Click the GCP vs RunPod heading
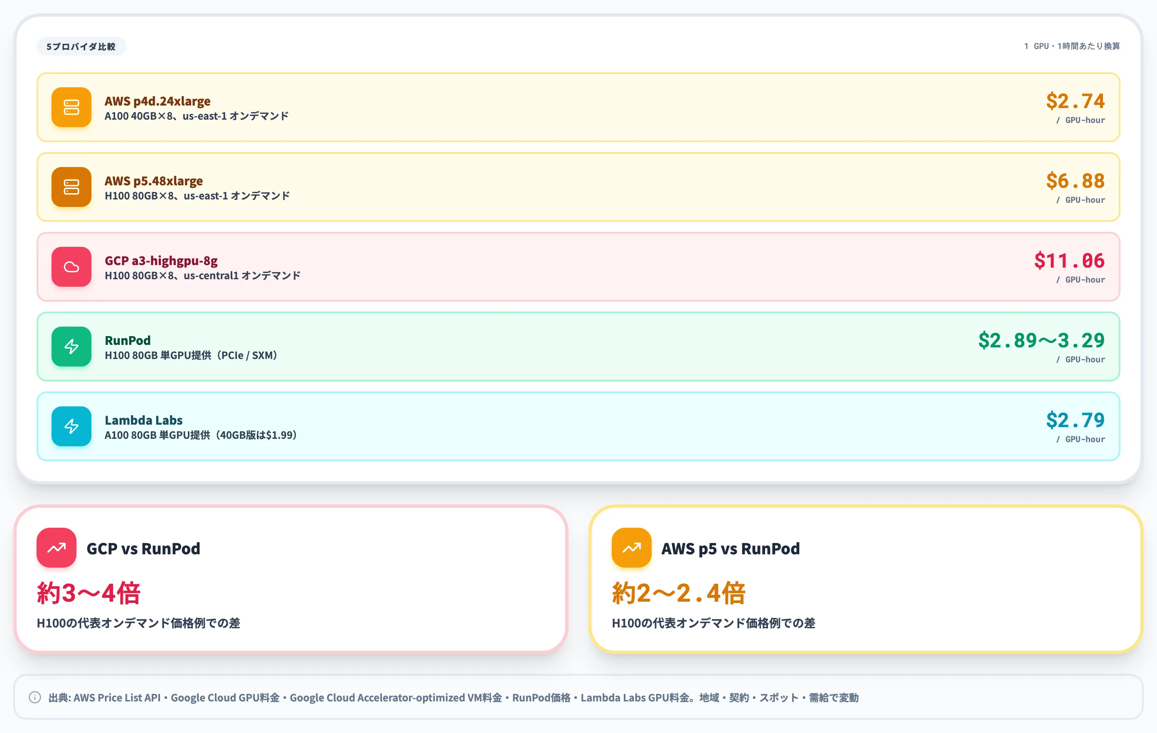1157x733 pixels. [143, 548]
